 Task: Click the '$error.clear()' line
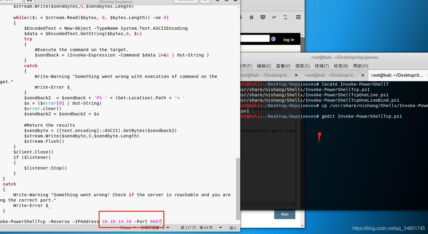click(43, 109)
